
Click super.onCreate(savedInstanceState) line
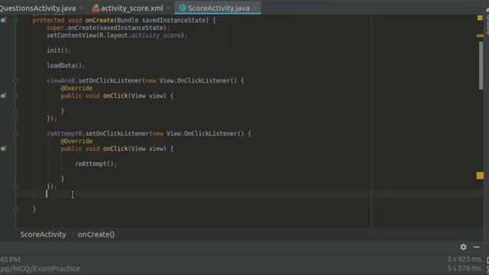(108, 27)
